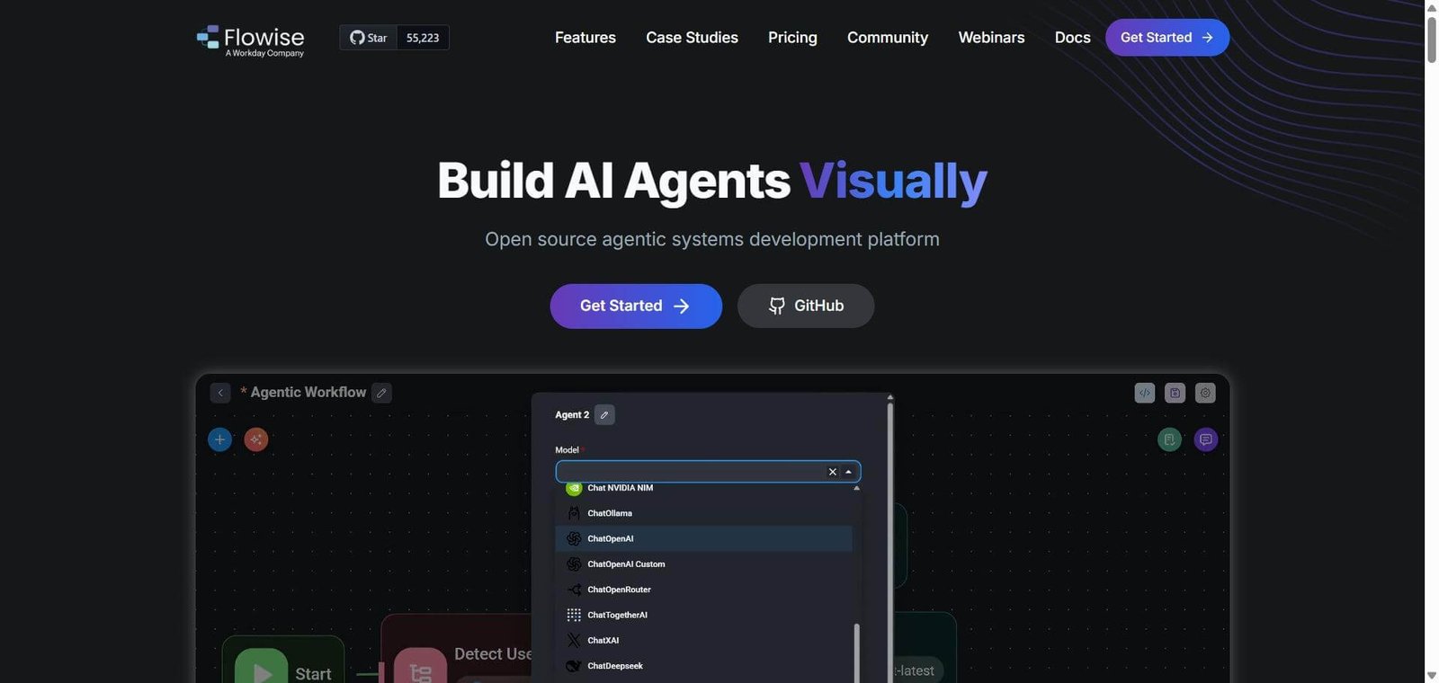Select ChatOpenAI from the model list
The width and height of the screenshot is (1439, 683).
(x=703, y=538)
